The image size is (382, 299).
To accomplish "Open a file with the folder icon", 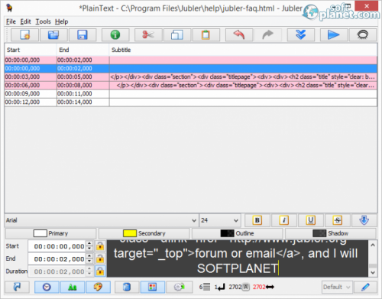I will [x=53, y=34].
